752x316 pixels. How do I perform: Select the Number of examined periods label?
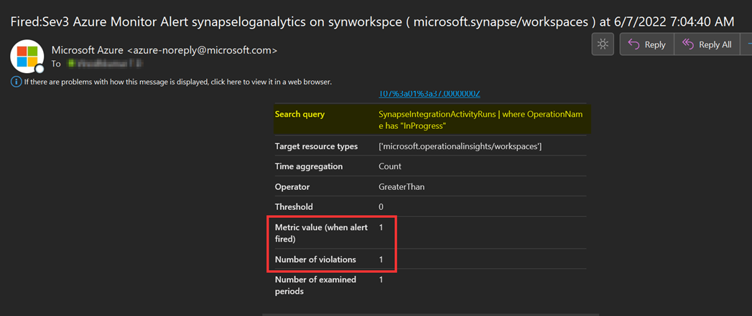[x=315, y=285]
